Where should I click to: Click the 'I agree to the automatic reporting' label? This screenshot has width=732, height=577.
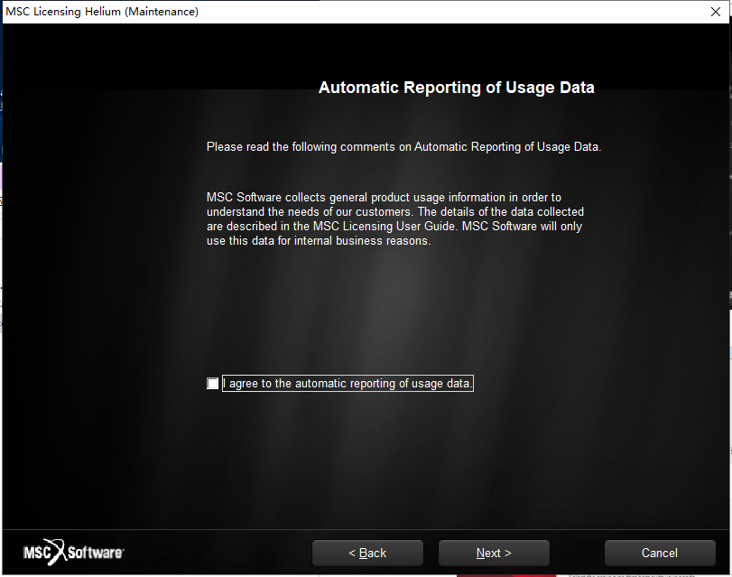(x=347, y=384)
